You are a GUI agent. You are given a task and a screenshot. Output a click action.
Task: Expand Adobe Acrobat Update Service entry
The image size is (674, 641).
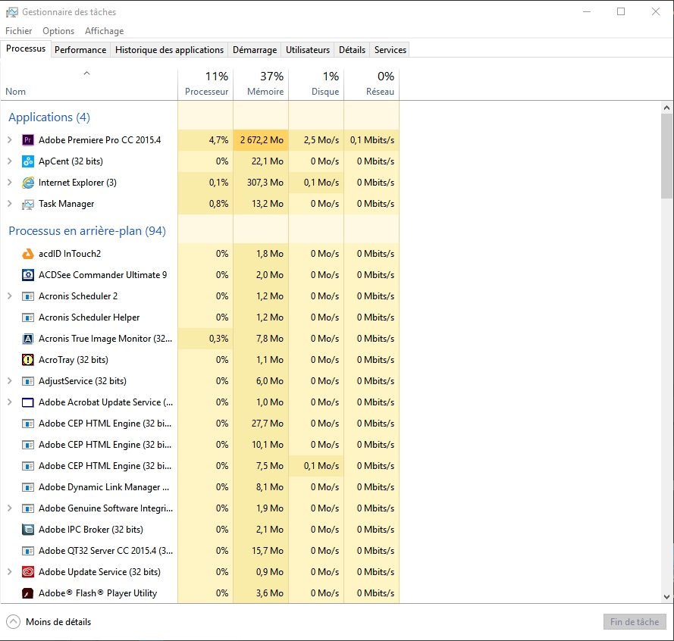pos(9,402)
